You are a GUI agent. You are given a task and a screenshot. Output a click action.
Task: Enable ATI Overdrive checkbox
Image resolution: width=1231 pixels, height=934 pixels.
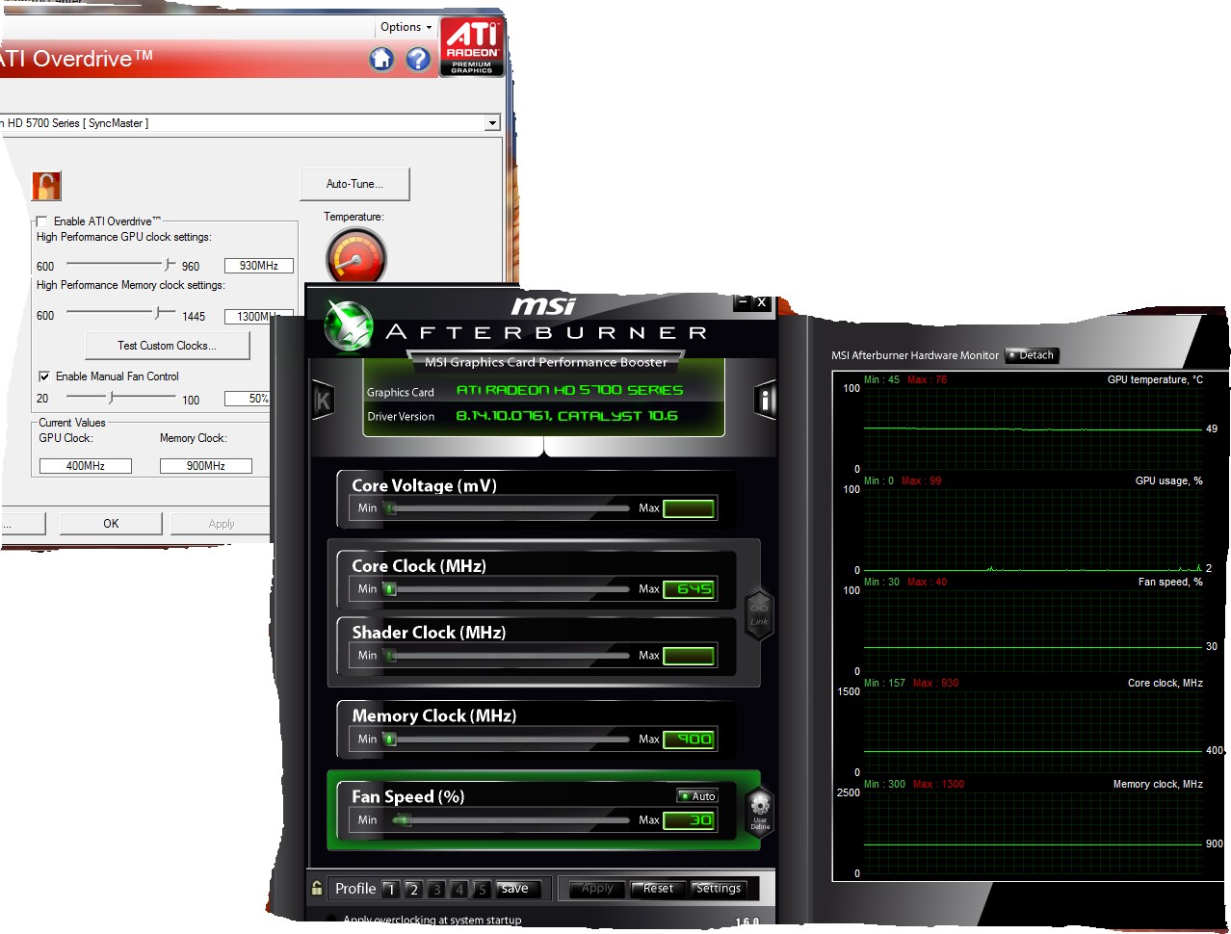[x=41, y=221]
